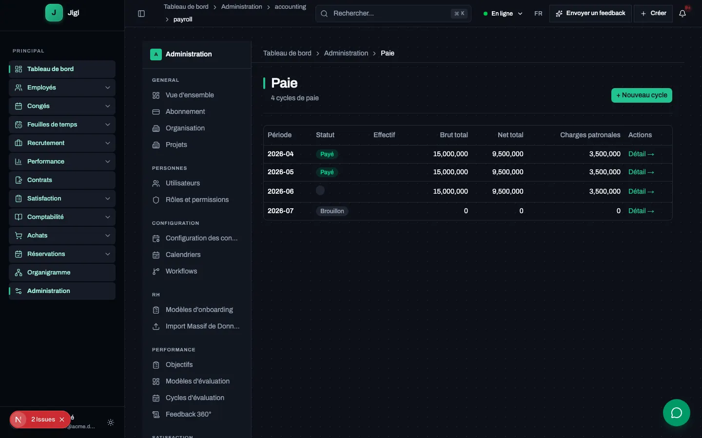Expand the Comptabilité chevron

(108, 217)
